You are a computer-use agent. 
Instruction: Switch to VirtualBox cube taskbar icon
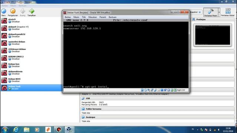point(69,130)
